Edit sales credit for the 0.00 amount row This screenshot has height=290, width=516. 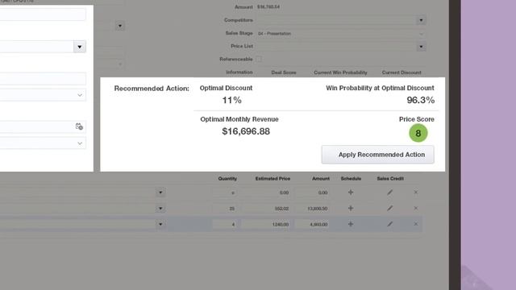tap(390, 192)
